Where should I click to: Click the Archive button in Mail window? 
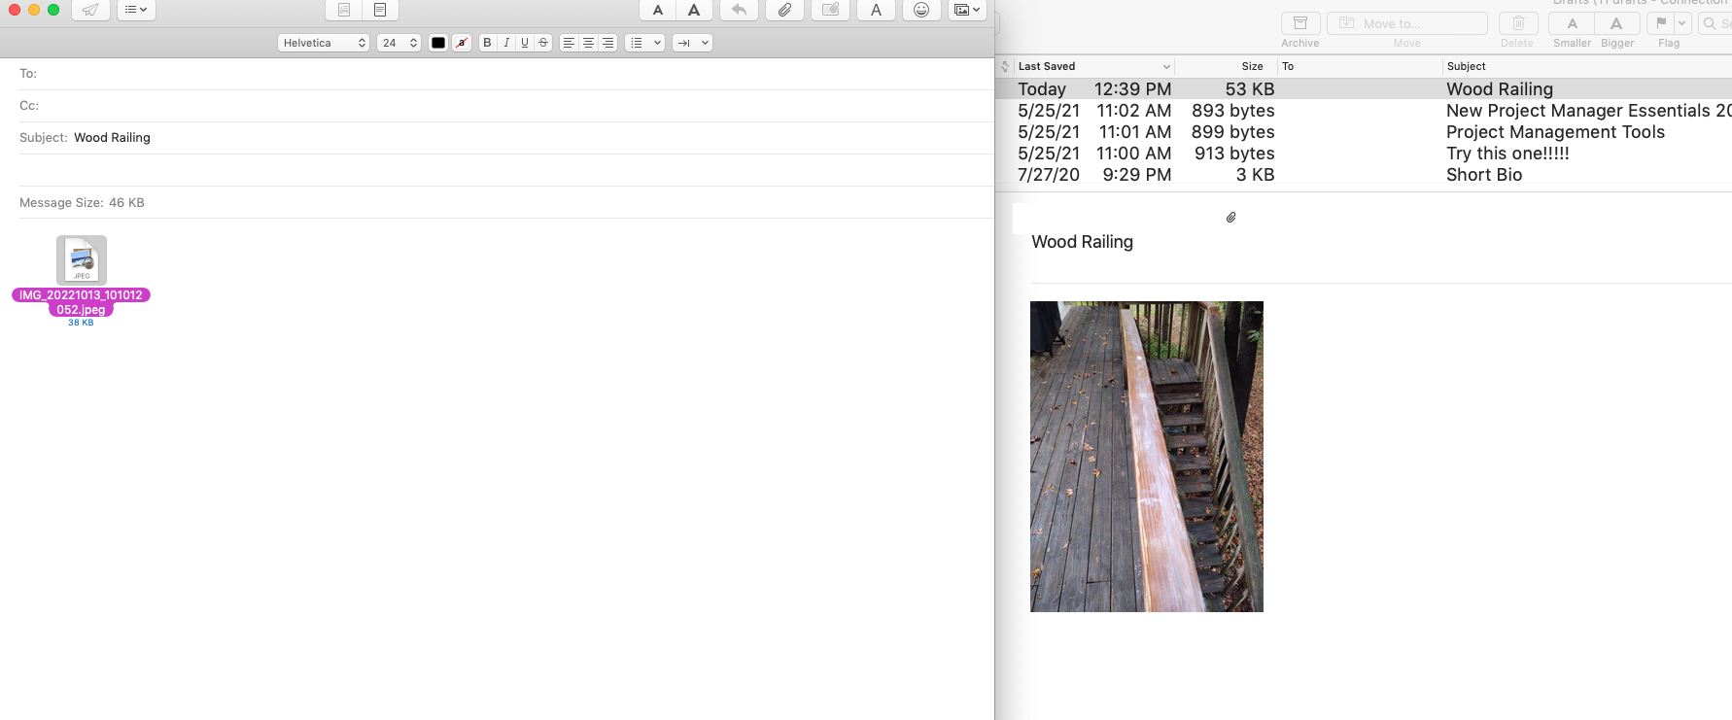1300,23
